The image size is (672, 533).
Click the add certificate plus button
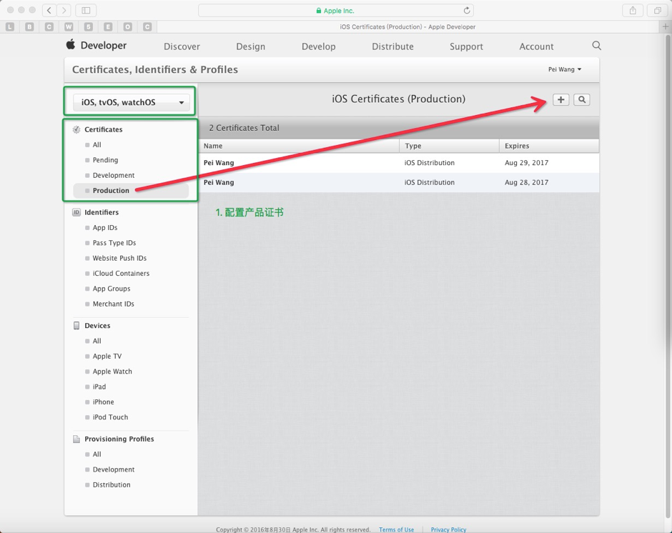[x=560, y=100]
